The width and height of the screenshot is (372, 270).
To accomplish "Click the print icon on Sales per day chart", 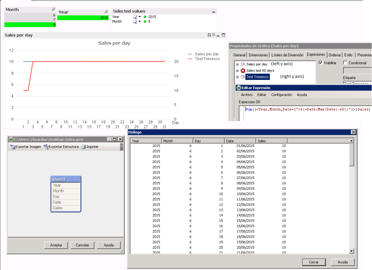I will point(209,35).
